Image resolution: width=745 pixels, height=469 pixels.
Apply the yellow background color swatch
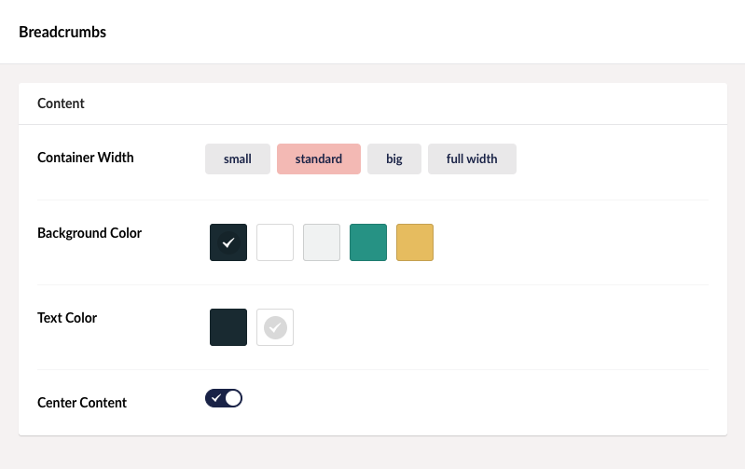tap(415, 242)
